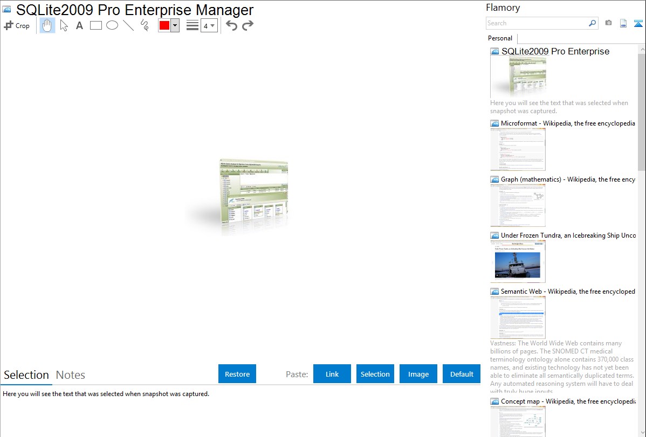Click the line thickness icon

point(192,25)
